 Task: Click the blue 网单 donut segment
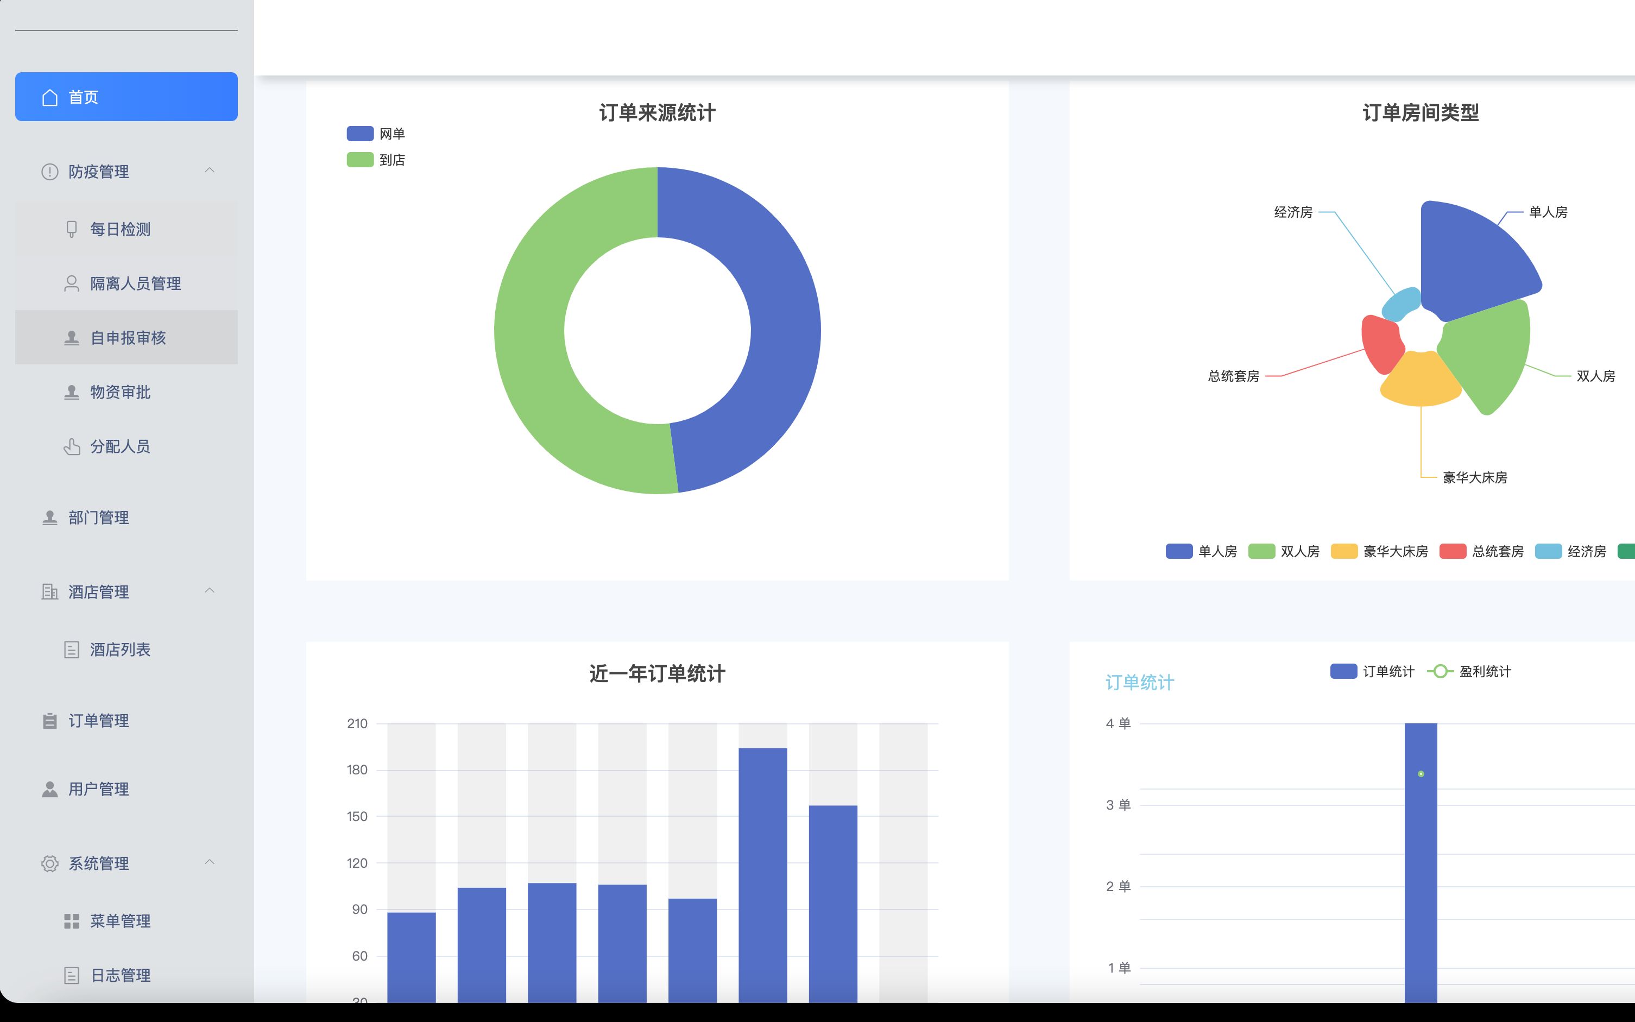click(784, 324)
